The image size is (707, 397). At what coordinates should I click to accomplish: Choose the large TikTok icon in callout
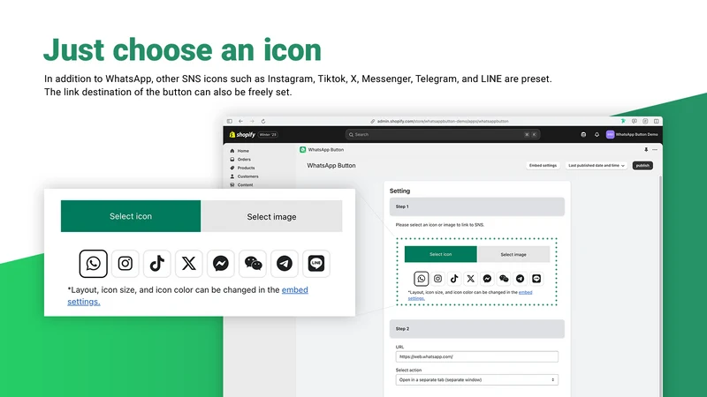pos(157,263)
